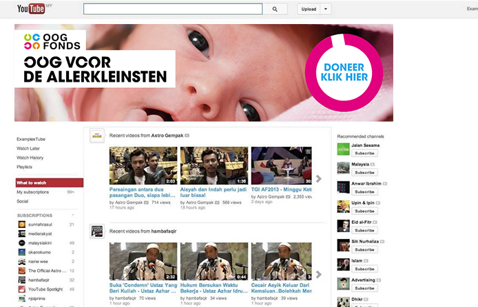Image resolution: width=478 pixels, height=307 pixels.
Task: Open hambafaqir name in feed header
Action: [x=164, y=231]
